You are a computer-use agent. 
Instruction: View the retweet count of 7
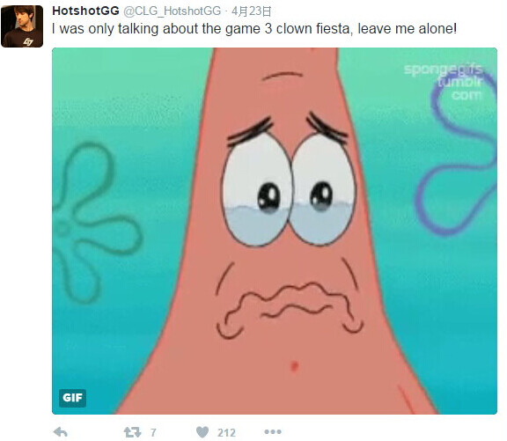click(153, 432)
